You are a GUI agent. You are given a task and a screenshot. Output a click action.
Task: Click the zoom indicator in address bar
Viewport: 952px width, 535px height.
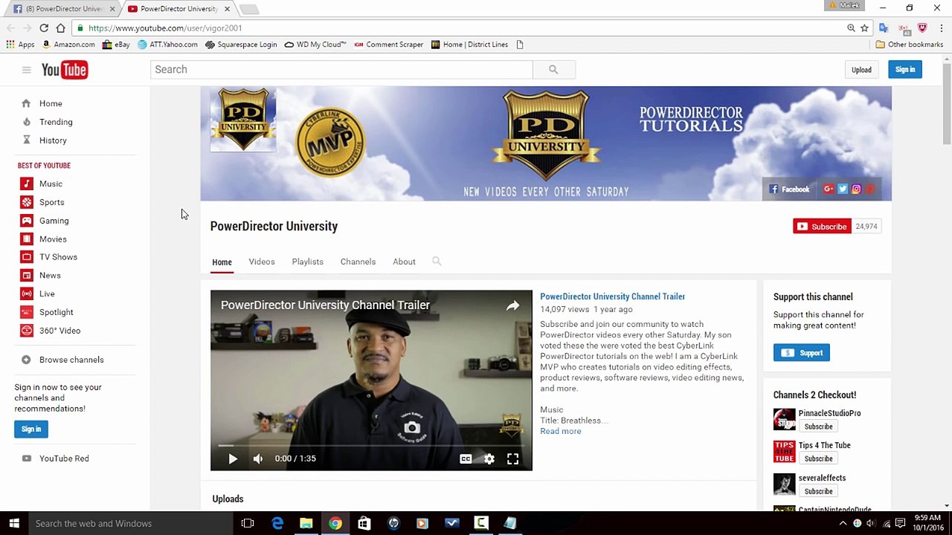851,28
